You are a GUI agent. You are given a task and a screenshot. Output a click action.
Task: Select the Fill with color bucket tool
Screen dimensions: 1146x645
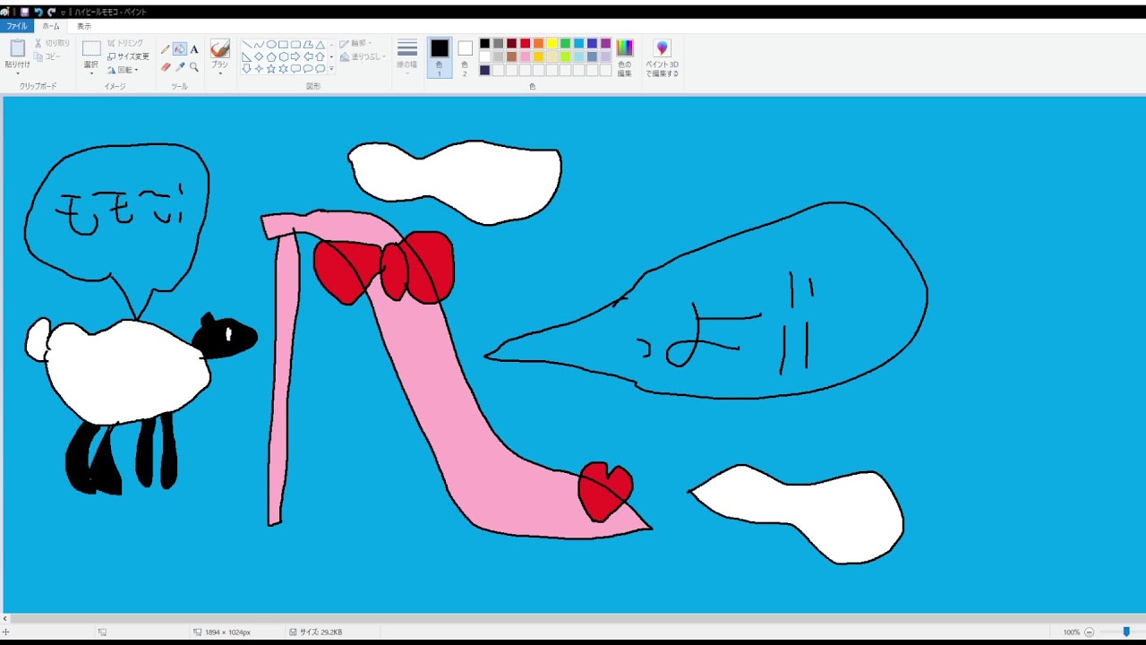pos(180,49)
